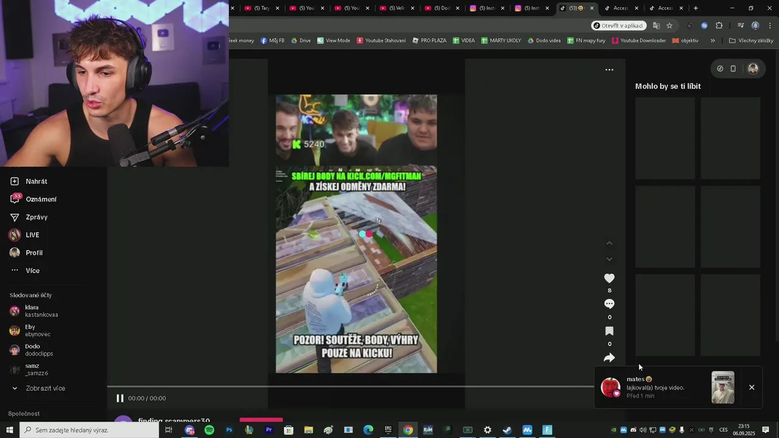Click the share arrow icon

pyautogui.click(x=609, y=358)
